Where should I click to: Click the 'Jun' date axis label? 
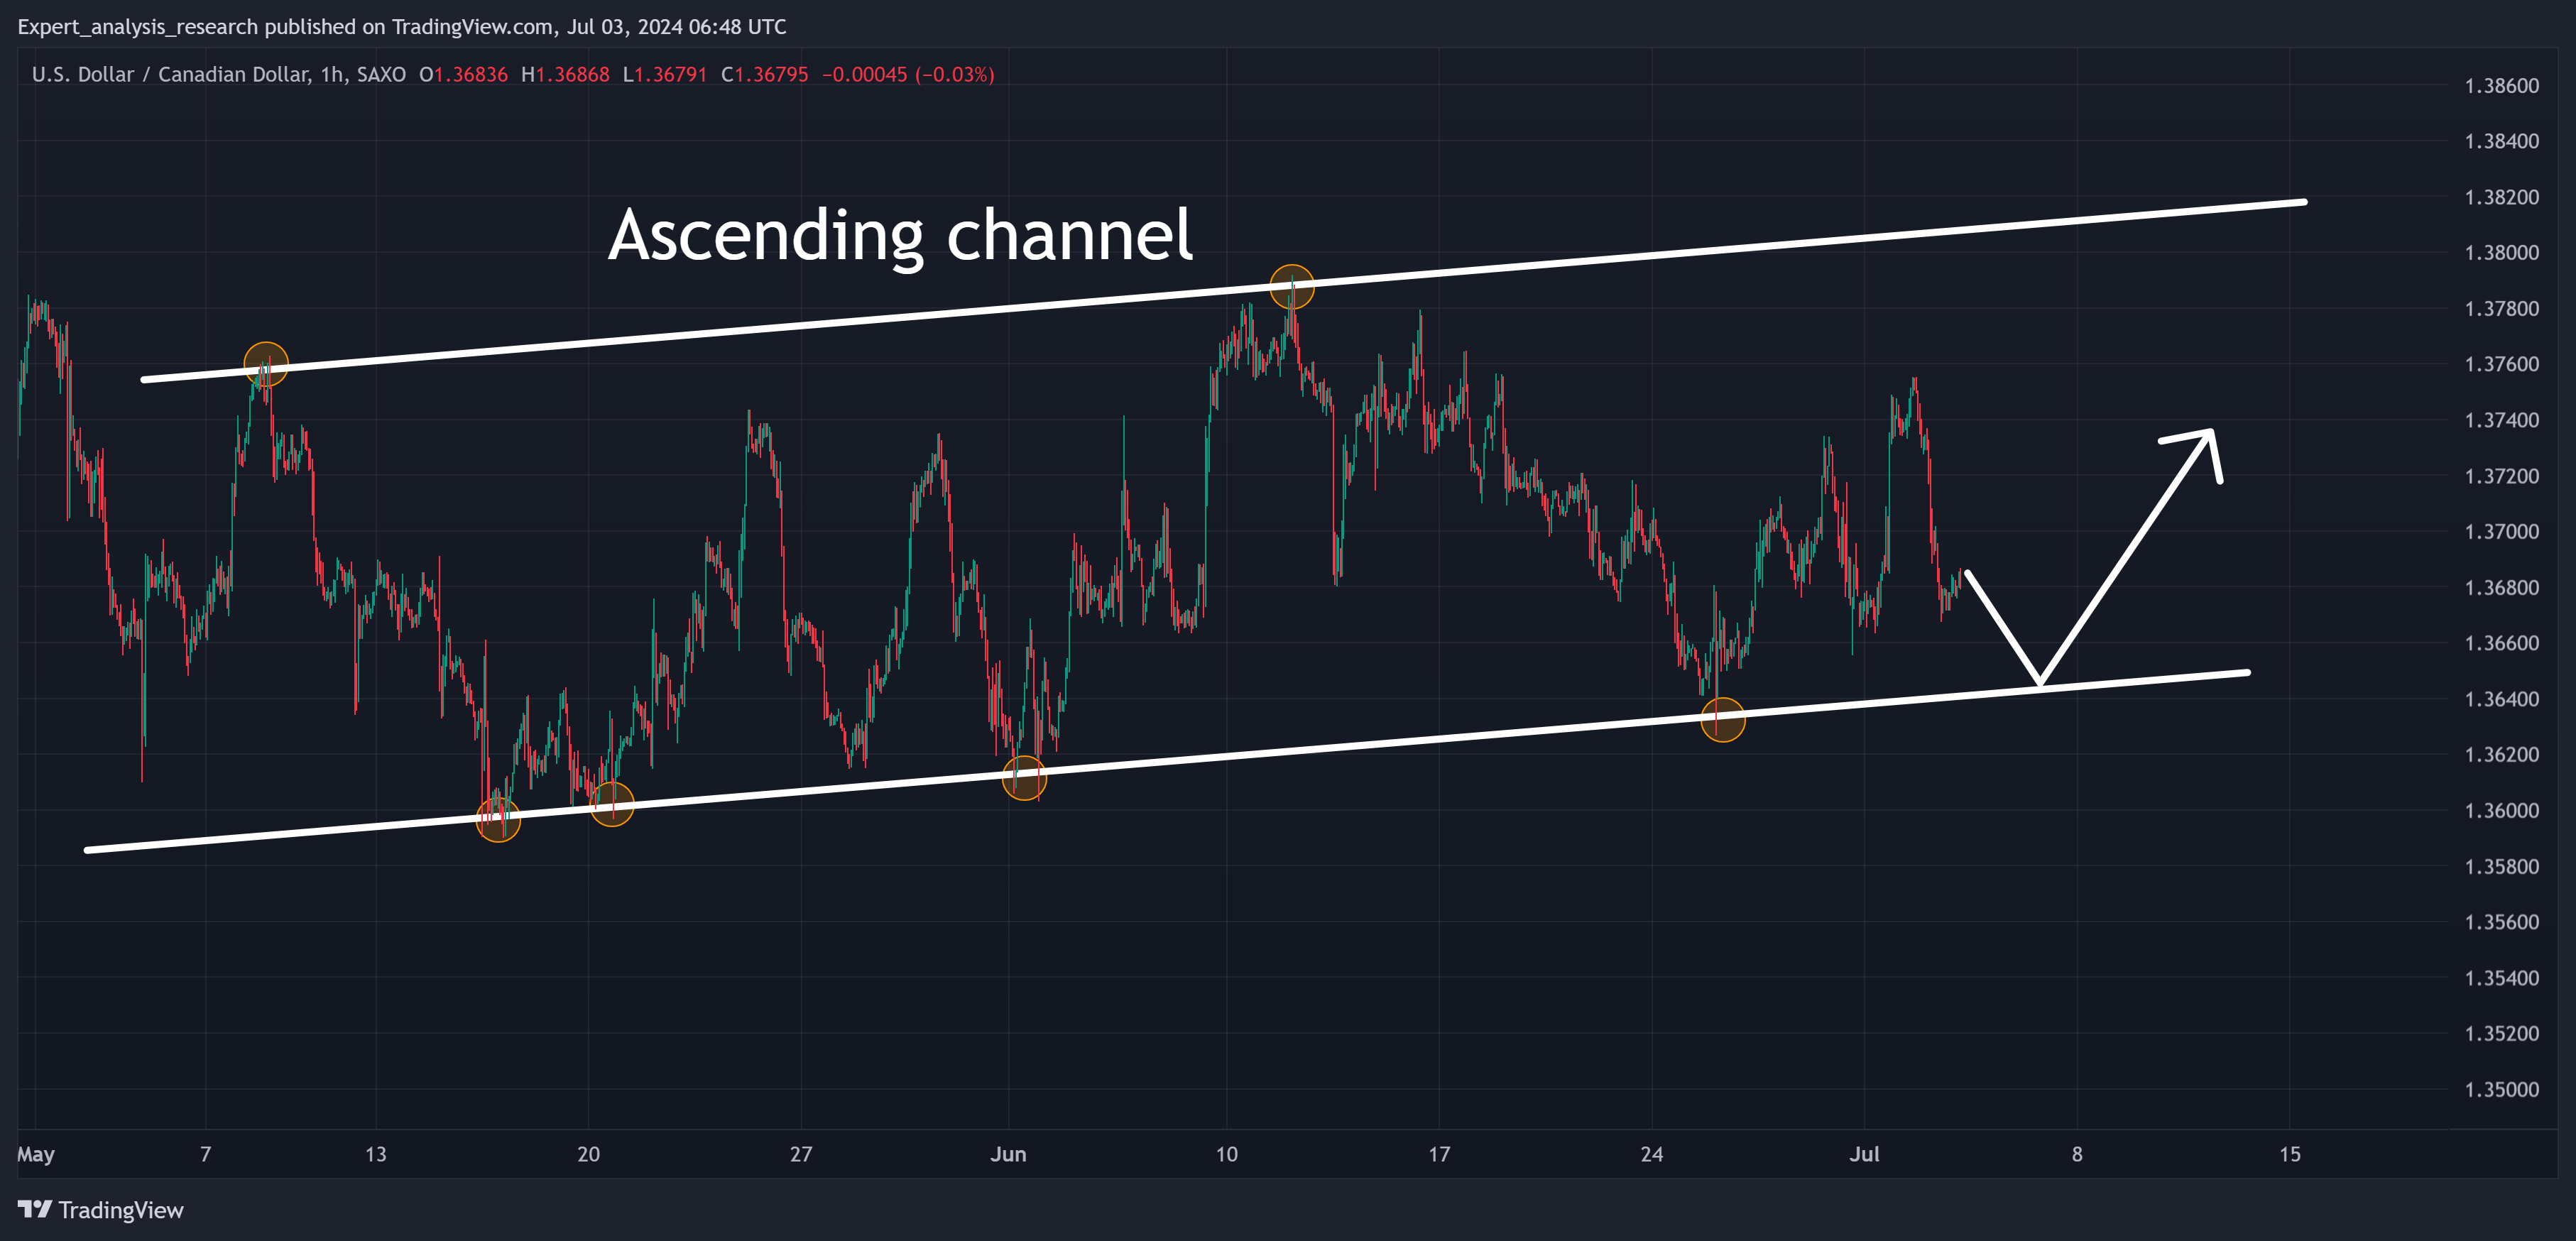pos(1008,1154)
